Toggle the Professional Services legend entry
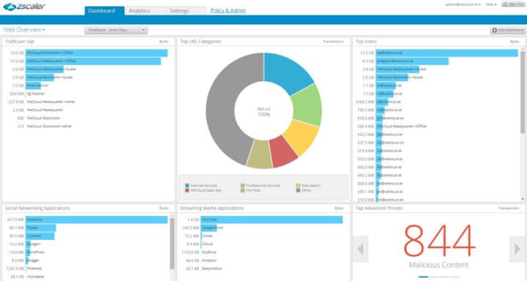527x281 pixels. coord(261,186)
